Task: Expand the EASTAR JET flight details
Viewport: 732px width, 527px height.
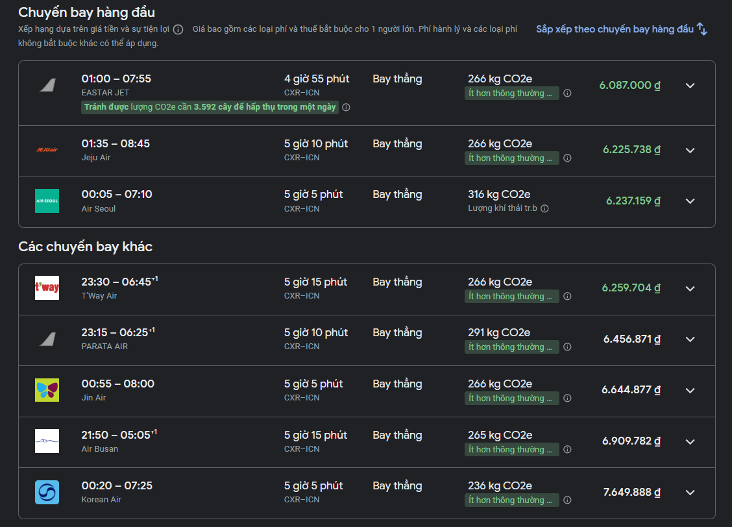Action: tap(690, 86)
